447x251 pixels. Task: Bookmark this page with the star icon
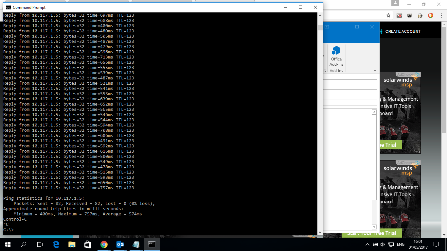(388, 15)
